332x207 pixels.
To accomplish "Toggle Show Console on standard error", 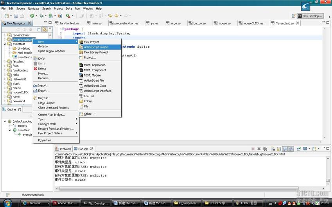I will coord(291,149).
